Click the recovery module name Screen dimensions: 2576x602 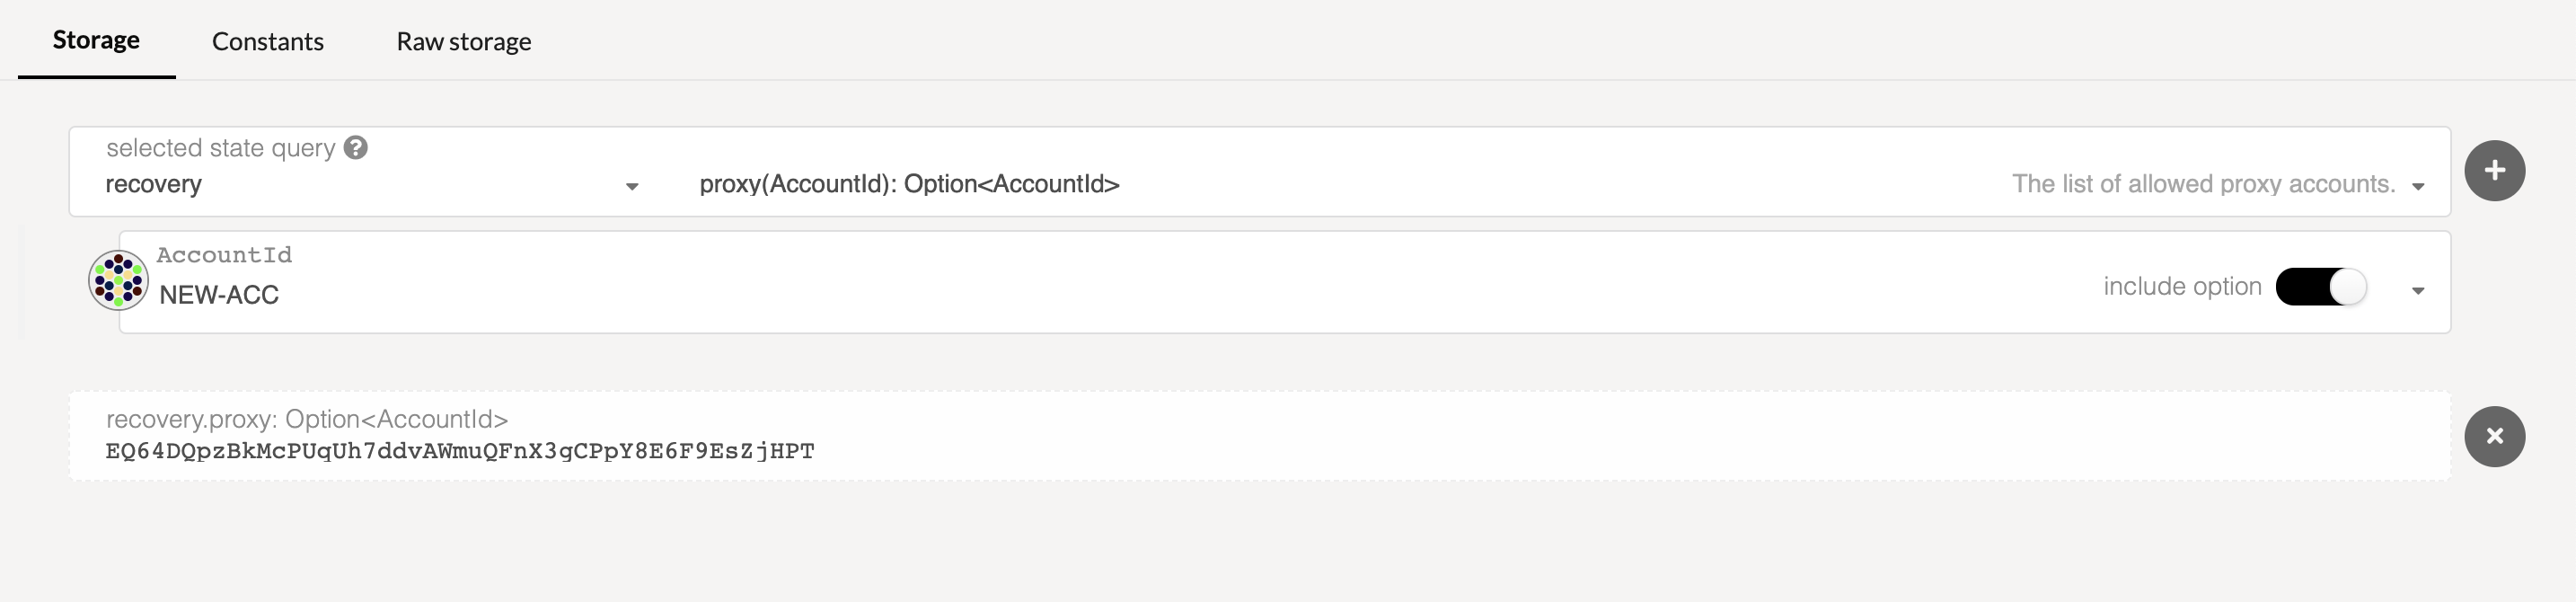(154, 184)
